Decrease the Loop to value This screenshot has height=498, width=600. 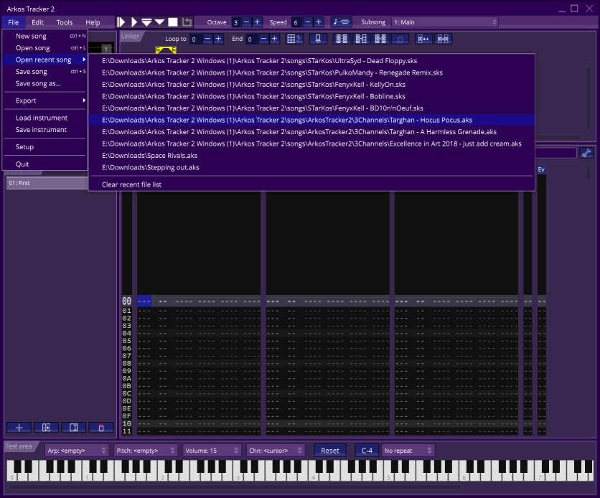(x=207, y=39)
